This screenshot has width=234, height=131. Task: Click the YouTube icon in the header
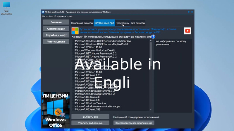point(187,31)
